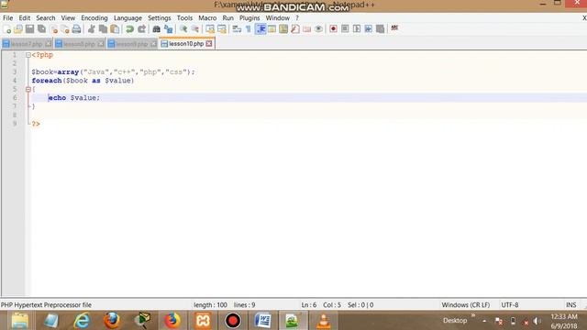This screenshot has width=587, height=330.
Task: Toggle the highlighted Indent Guide icon
Action: click(260, 28)
